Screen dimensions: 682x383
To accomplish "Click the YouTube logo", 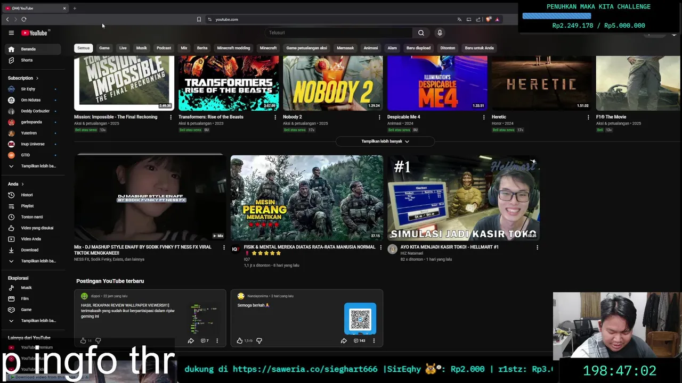I will (34, 33).
